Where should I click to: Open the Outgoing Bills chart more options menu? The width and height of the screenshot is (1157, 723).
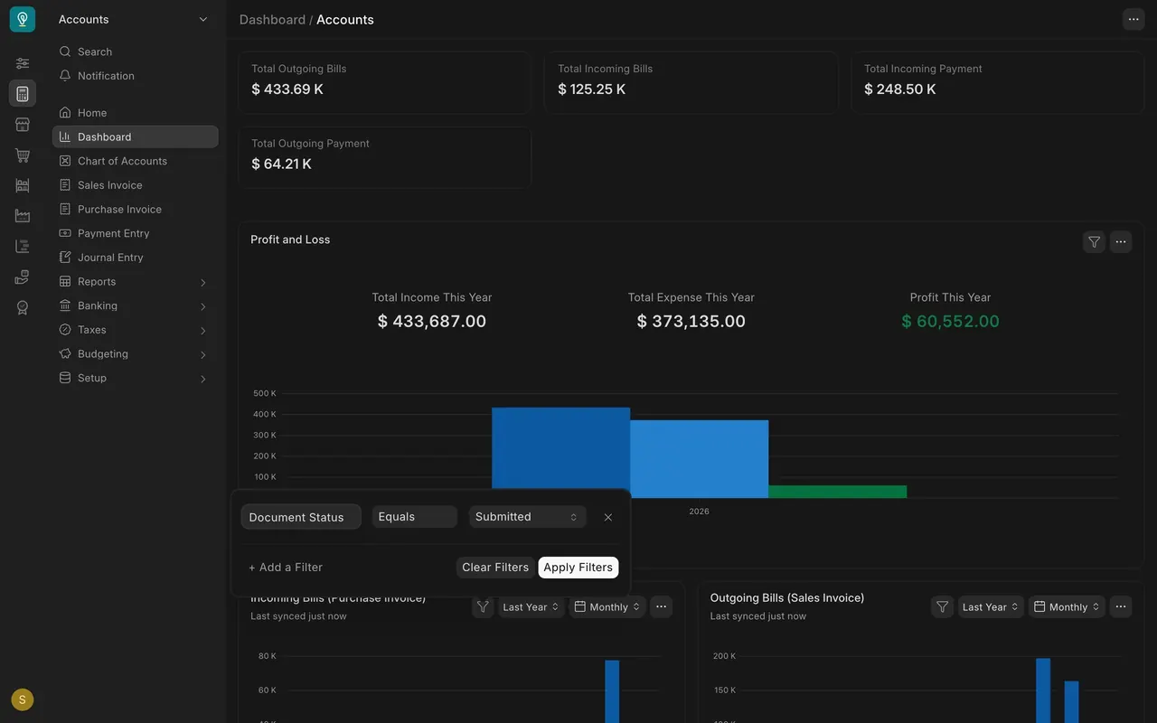click(x=1121, y=607)
